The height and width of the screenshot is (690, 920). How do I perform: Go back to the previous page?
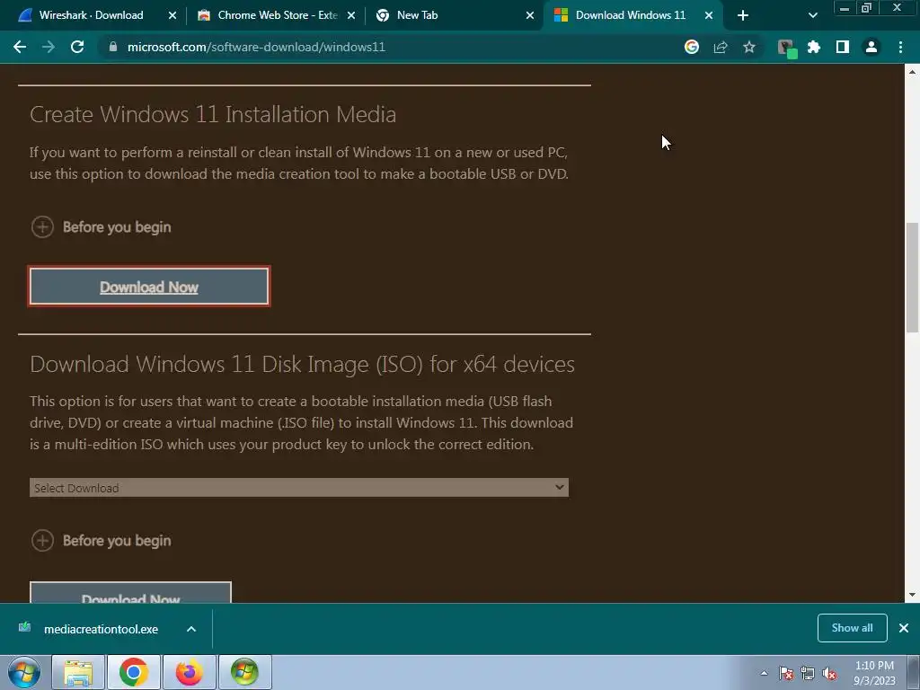[20, 47]
